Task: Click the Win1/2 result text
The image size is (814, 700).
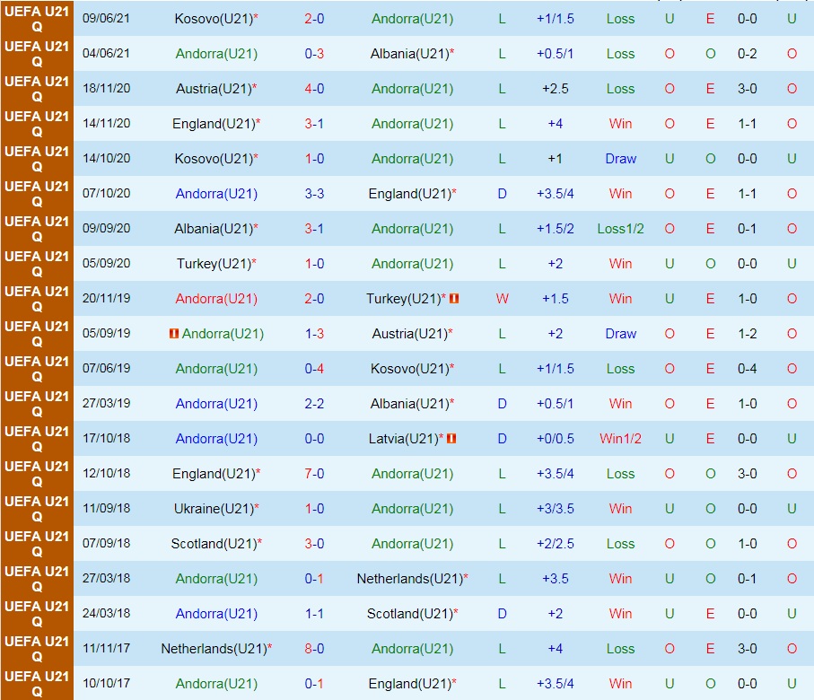Action: click(x=620, y=439)
